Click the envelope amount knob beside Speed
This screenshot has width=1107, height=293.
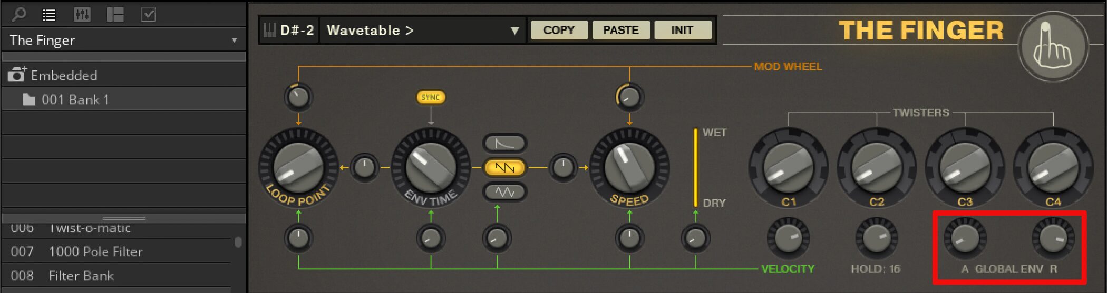tap(563, 168)
